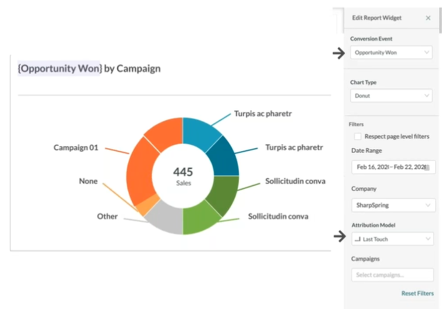
Task: Click the Last Touch model icon
Action: (x=357, y=239)
